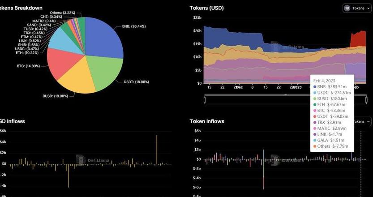Screen dimensions: 373x197
Task: Click the Others (3.22%) pie label
Action: 63,13
